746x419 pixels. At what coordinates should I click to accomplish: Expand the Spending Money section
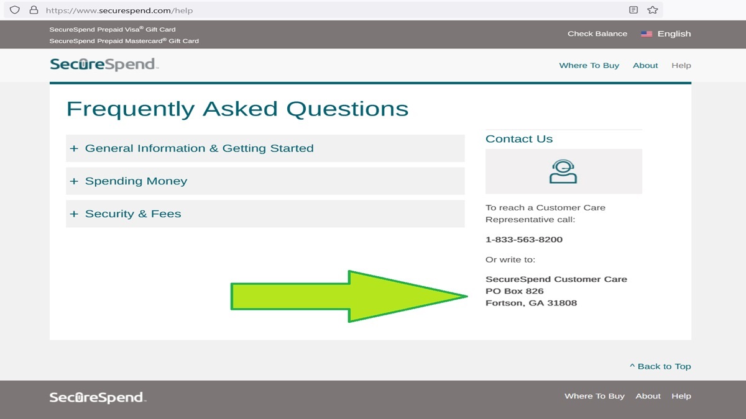pyautogui.click(x=265, y=181)
